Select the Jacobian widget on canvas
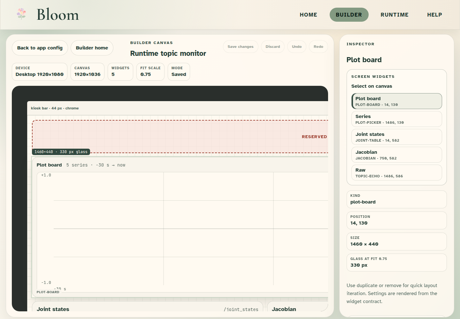The image size is (460, 319). [297, 307]
